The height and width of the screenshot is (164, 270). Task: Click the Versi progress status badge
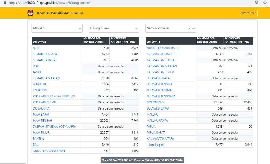coord(142,160)
